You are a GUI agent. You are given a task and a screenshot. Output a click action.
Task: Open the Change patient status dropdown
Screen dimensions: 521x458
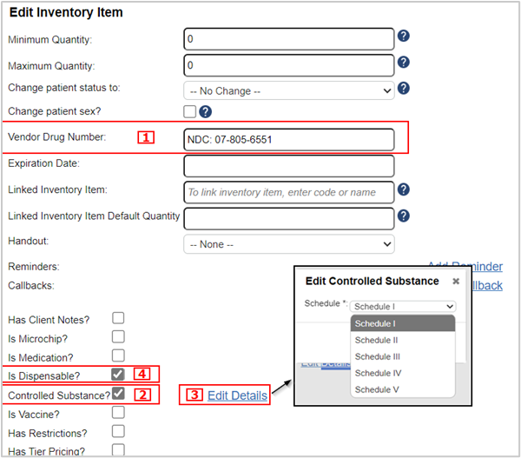289,90
